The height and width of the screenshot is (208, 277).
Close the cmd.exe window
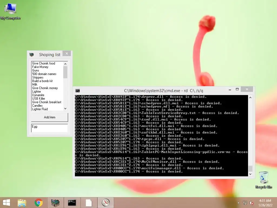pos(247,89)
